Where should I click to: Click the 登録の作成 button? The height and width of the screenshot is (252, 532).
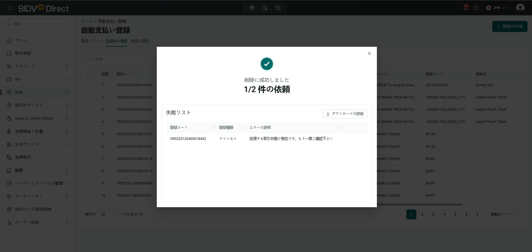coord(510,26)
